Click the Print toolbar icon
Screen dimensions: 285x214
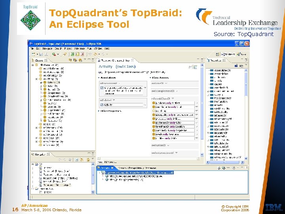click(46, 54)
